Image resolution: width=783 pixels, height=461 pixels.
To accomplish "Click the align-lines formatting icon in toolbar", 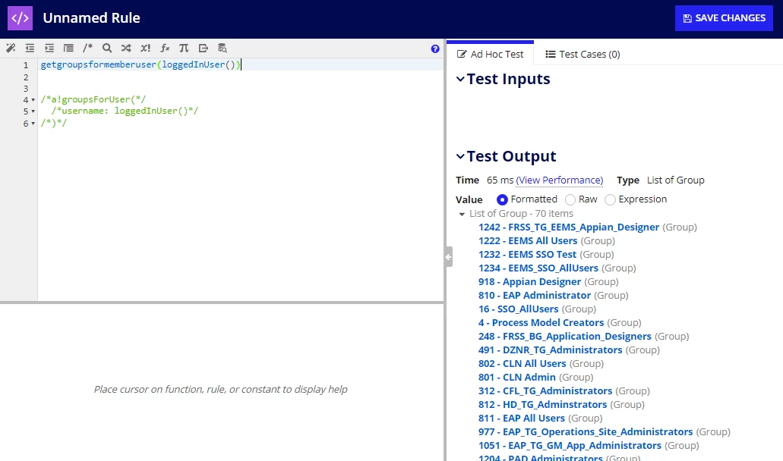I will 68,49.
